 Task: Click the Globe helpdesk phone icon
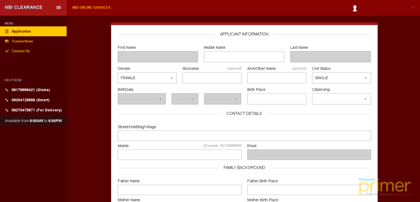click(7, 90)
